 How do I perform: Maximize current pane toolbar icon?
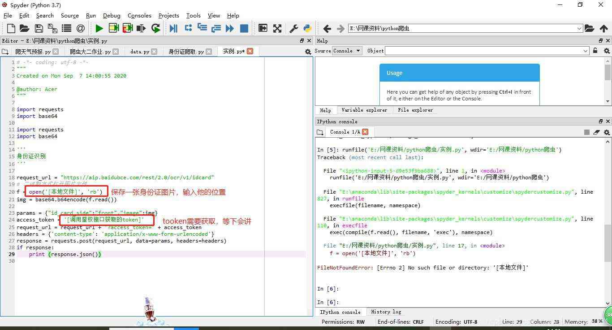click(x=263, y=28)
